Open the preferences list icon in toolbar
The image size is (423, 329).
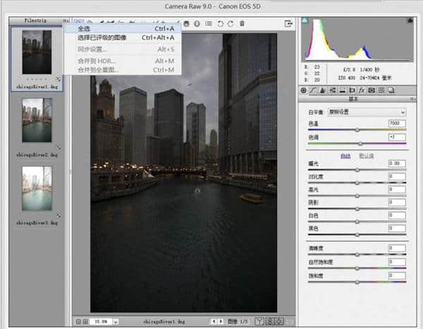tap(208, 23)
